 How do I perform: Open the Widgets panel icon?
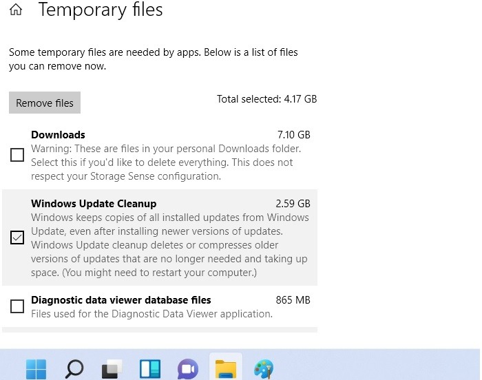(x=150, y=368)
